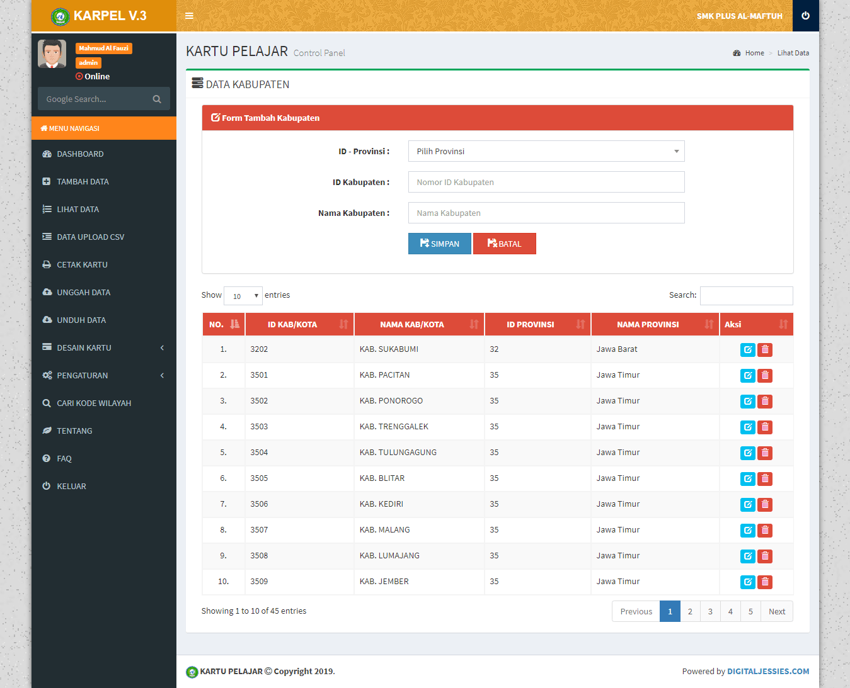This screenshot has width=850, height=688.
Task: Click trash icon for KAB. MALANG
Action: point(765,531)
